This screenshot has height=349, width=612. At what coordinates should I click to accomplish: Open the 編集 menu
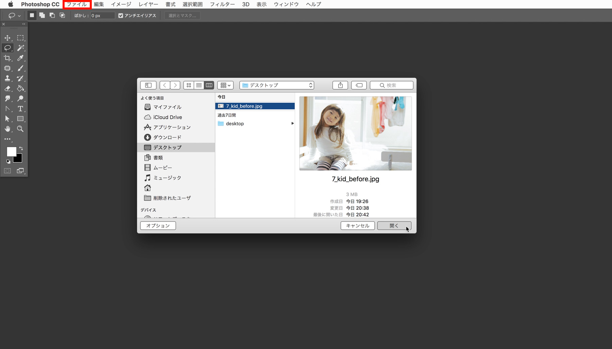(x=99, y=4)
